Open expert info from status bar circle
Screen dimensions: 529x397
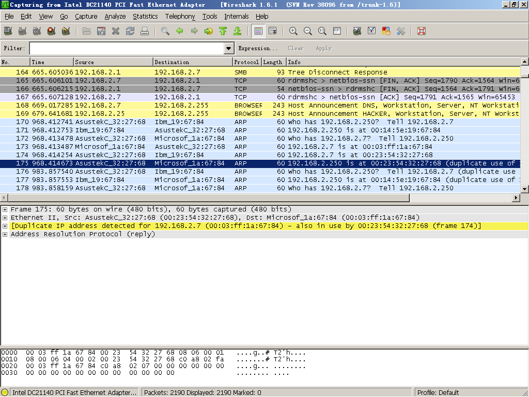point(5,393)
